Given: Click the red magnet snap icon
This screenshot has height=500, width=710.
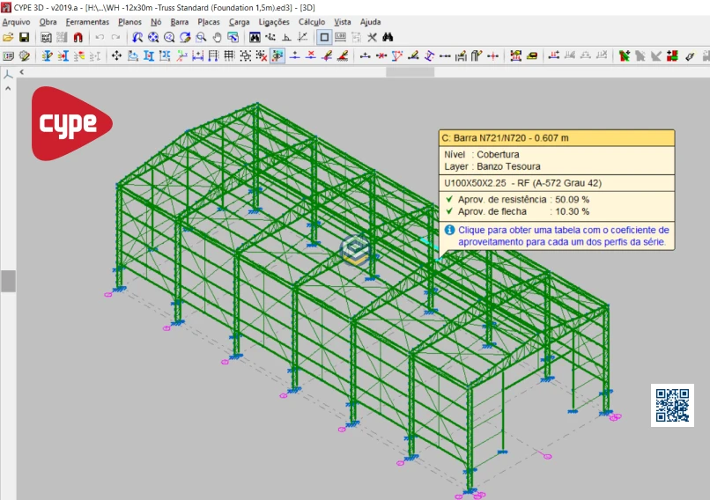Looking at the screenshot, I should pyautogui.click(x=78, y=38).
